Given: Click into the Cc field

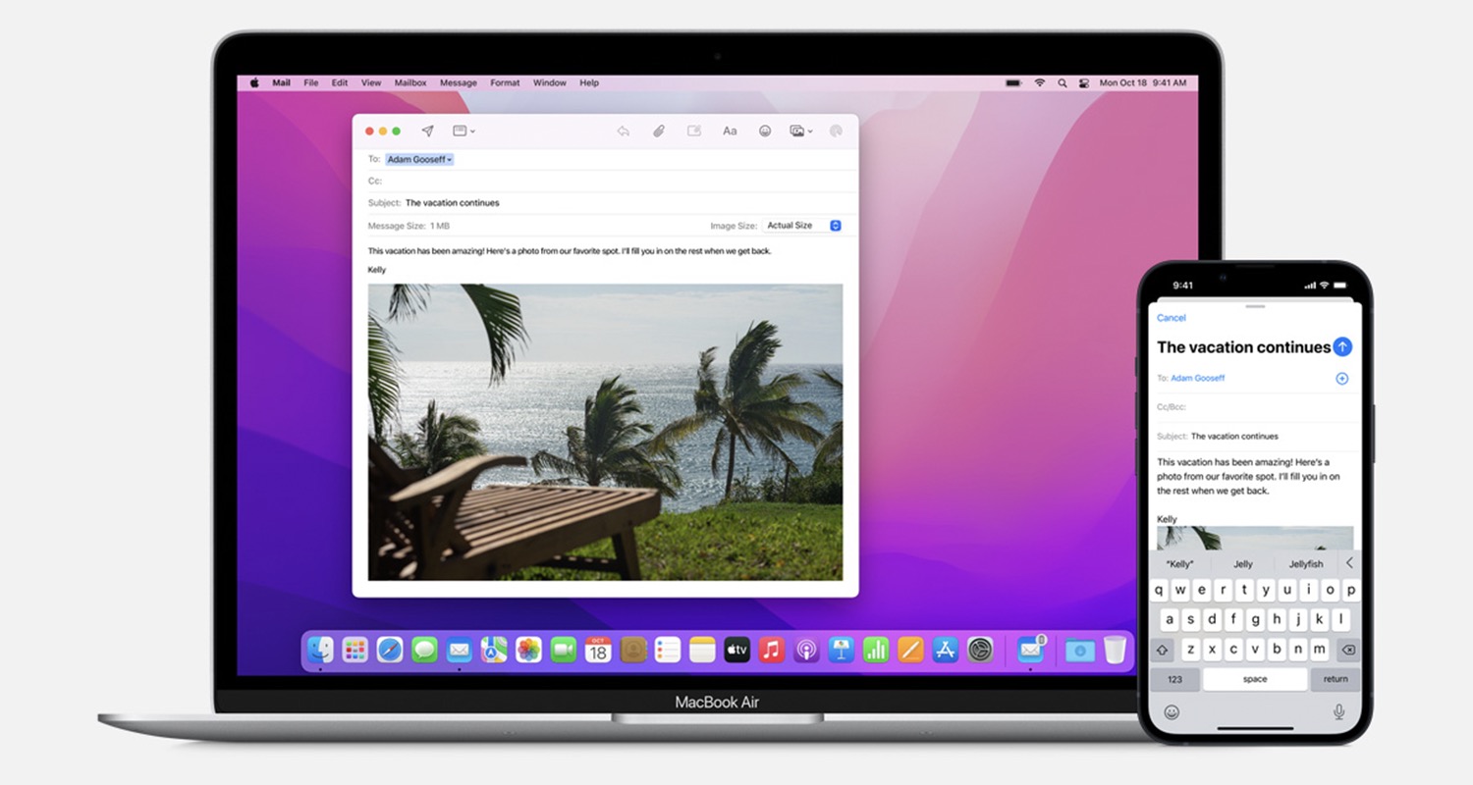Looking at the screenshot, I should (609, 182).
